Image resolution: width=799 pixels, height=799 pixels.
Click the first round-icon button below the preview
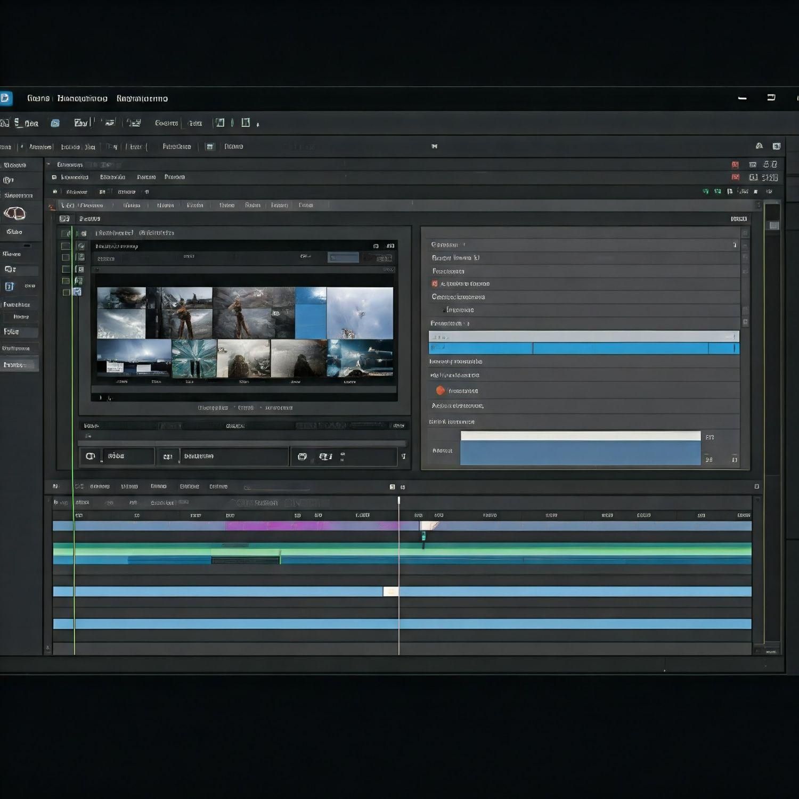pyautogui.click(x=91, y=456)
